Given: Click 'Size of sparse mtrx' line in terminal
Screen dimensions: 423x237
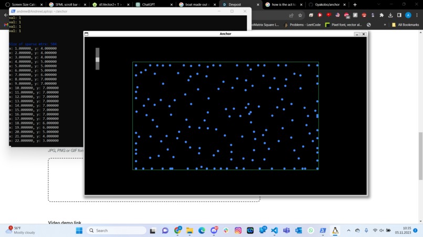Looking at the screenshot, I should point(33,44).
